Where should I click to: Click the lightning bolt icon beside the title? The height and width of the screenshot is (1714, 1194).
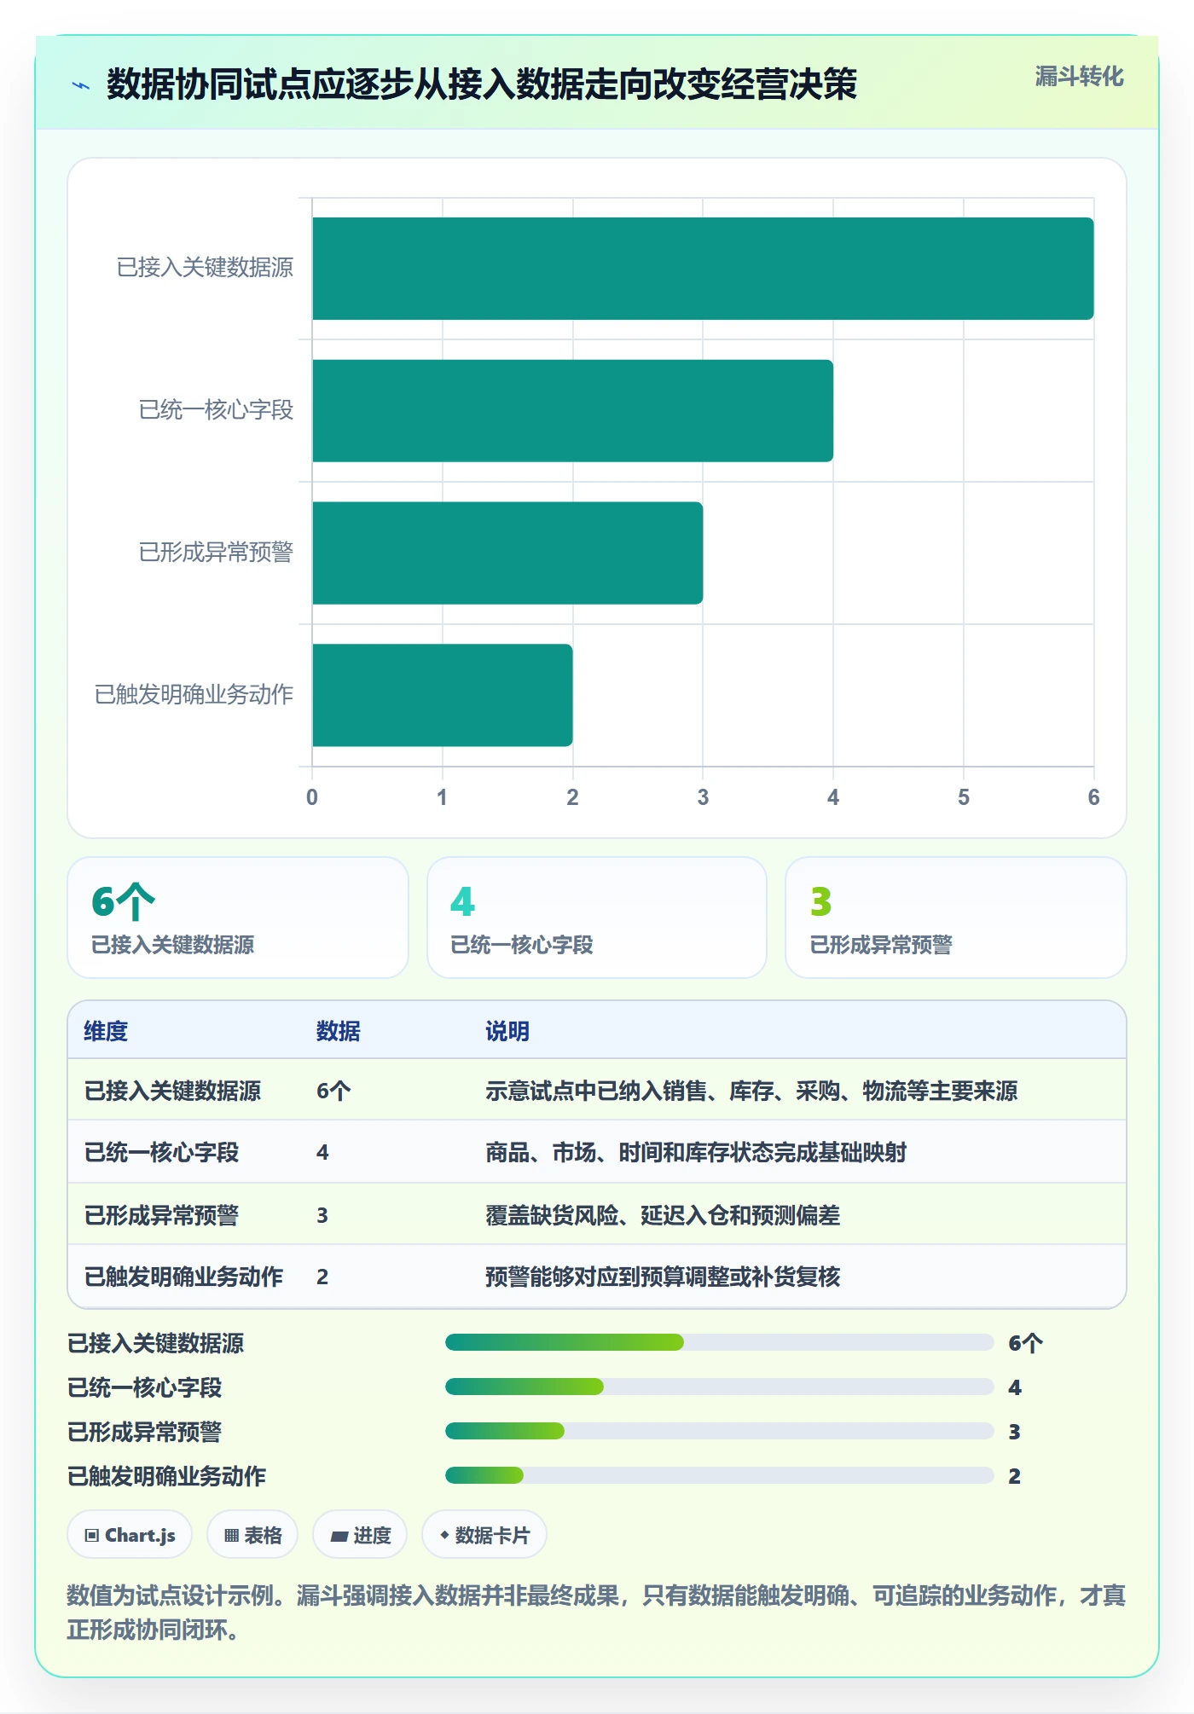(81, 85)
